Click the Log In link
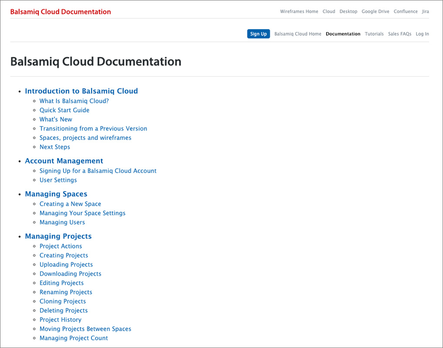Image resolution: width=443 pixels, height=348 pixels. pyautogui.click(x=422, y=34)
